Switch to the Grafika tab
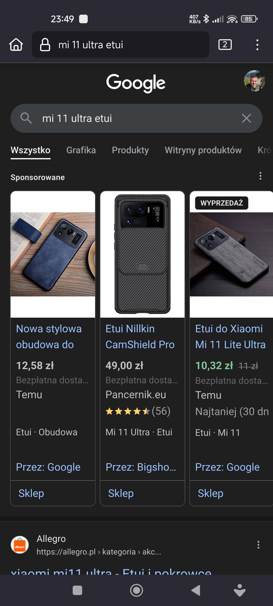This screenshot has width=273, height=606. [81, 150]
